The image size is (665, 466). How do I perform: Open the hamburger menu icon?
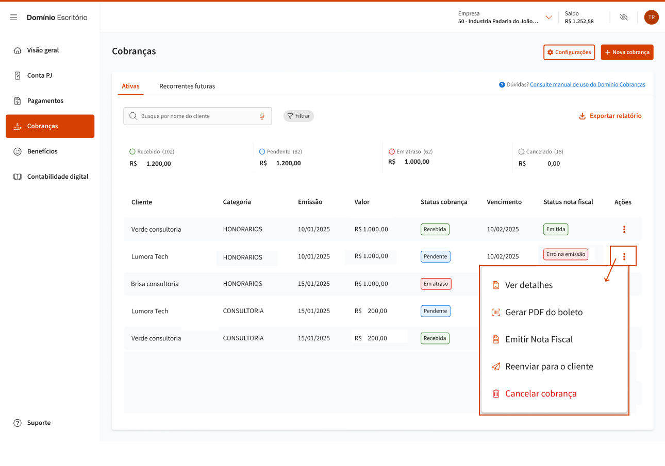point(14,18)
